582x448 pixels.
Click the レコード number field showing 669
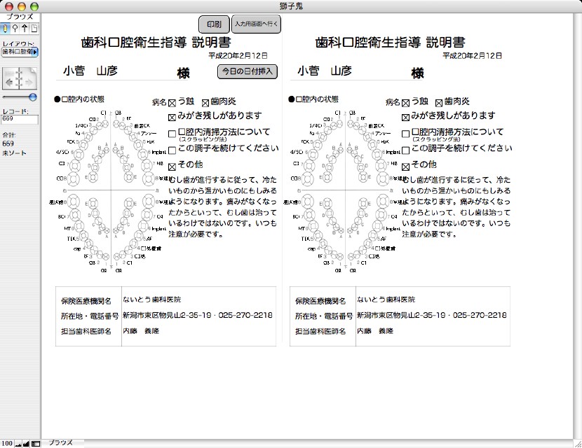pos(20,119)
